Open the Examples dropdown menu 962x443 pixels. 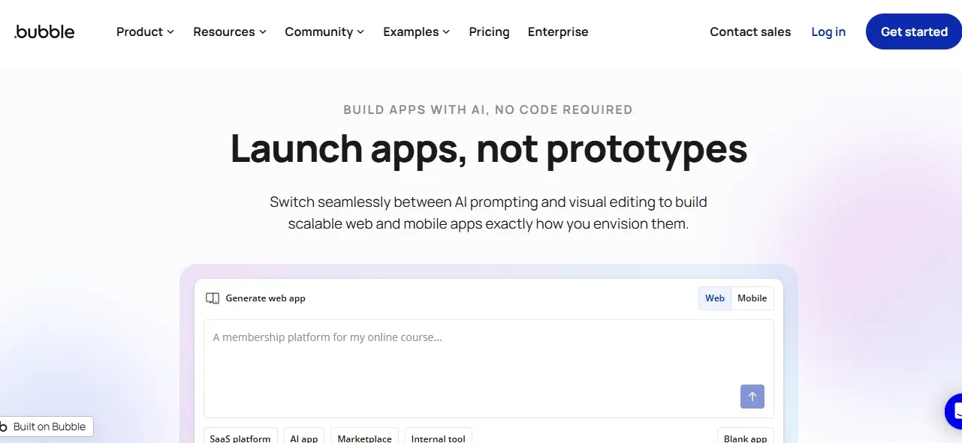coord(417,31)
